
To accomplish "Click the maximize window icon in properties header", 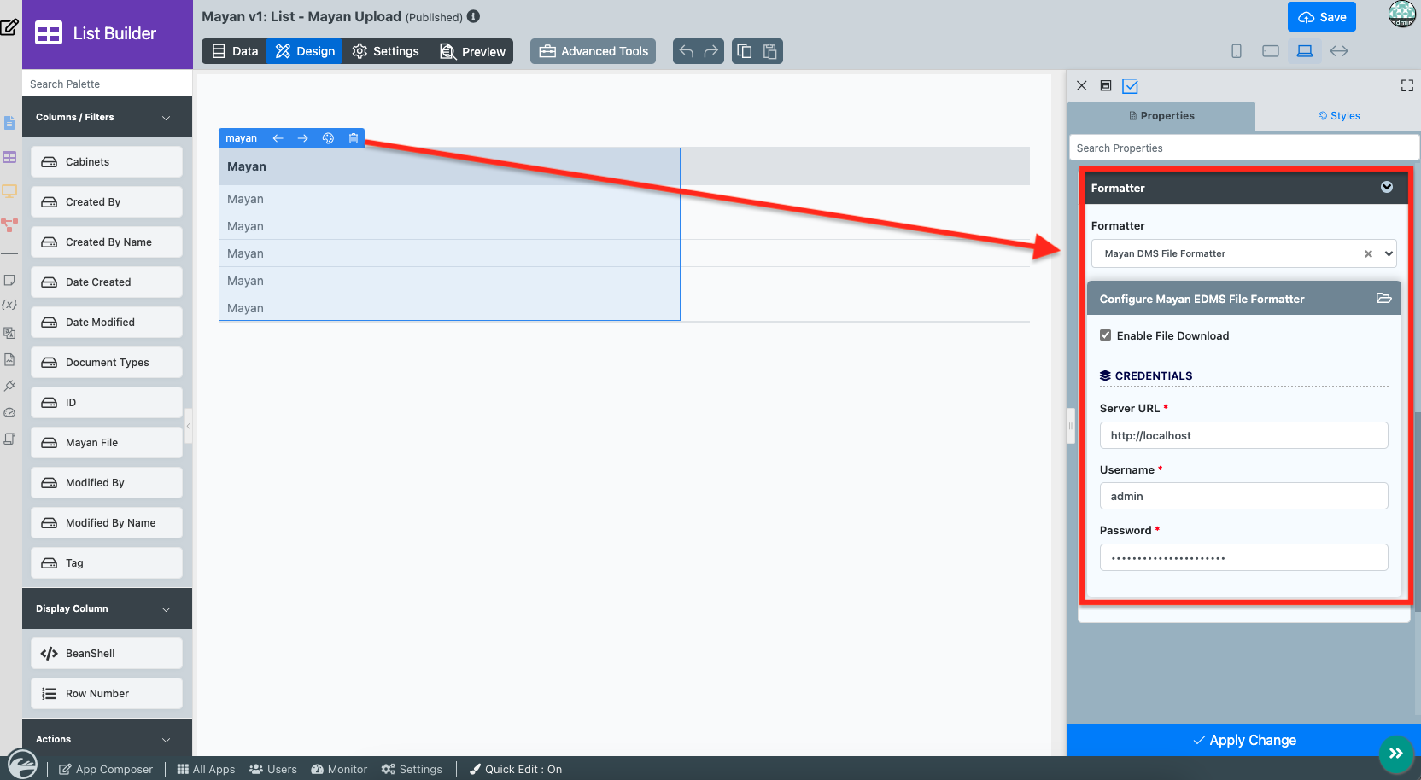I will 1106,85.
